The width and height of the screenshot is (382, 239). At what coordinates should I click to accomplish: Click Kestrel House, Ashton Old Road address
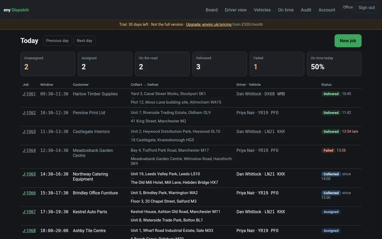[175, 212]
